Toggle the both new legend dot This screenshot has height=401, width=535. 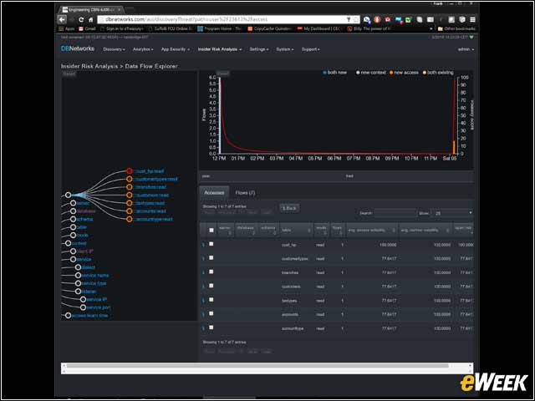tap(324, 73)
